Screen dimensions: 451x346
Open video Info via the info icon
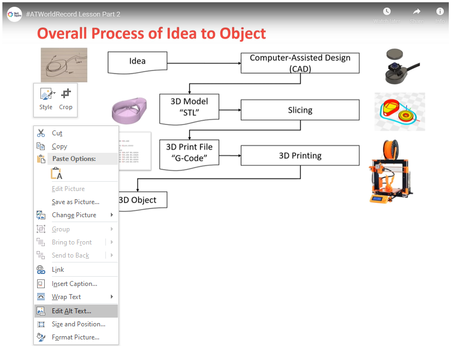[x=440, y=11]
